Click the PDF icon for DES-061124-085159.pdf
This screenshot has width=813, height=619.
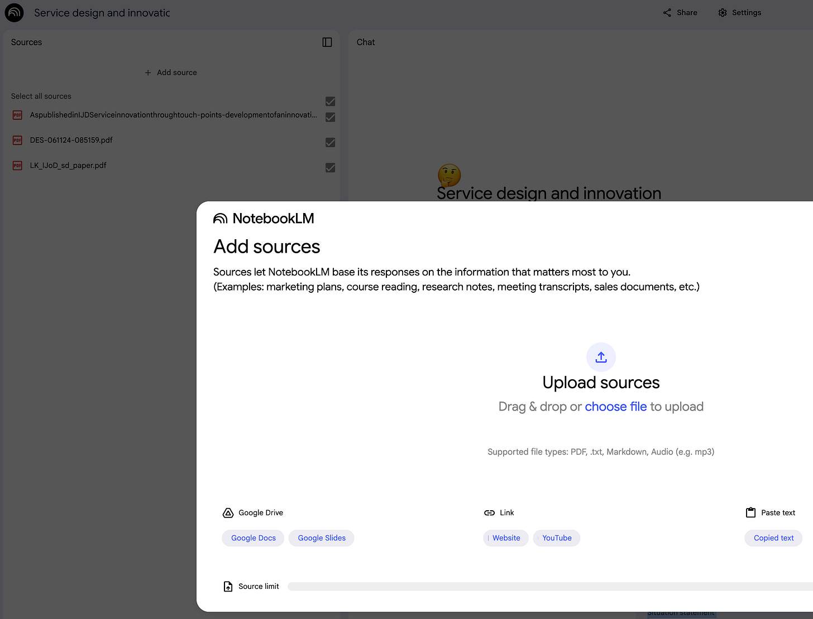point(17,140)
